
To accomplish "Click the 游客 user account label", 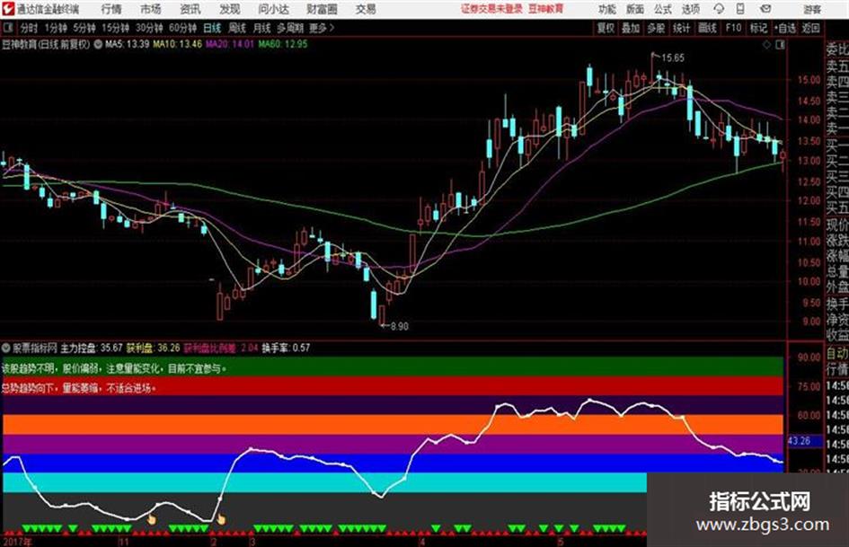I will 812,9.
